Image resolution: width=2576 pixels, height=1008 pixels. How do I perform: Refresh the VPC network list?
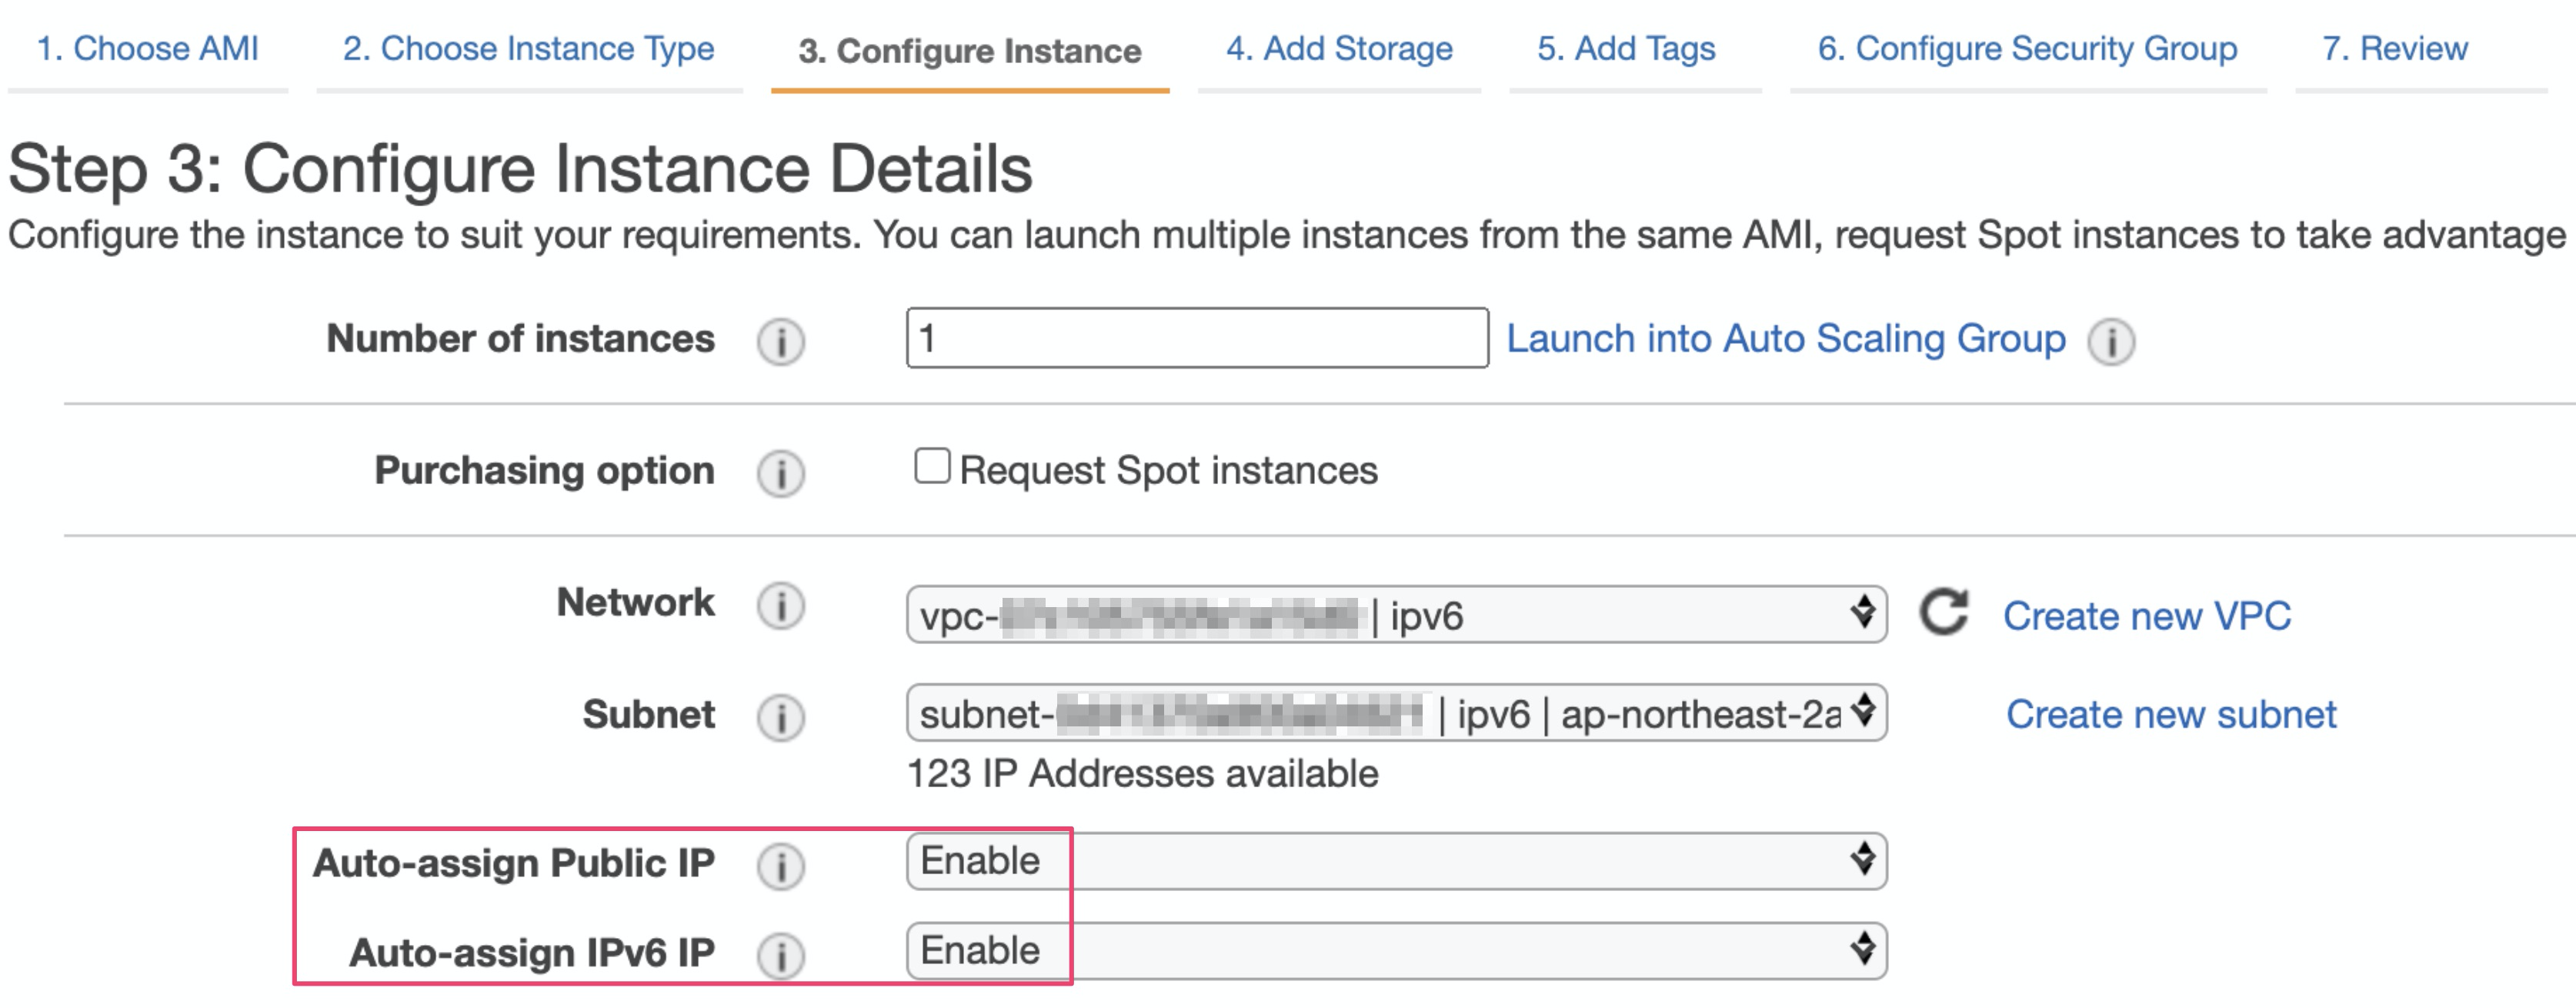1943,612
